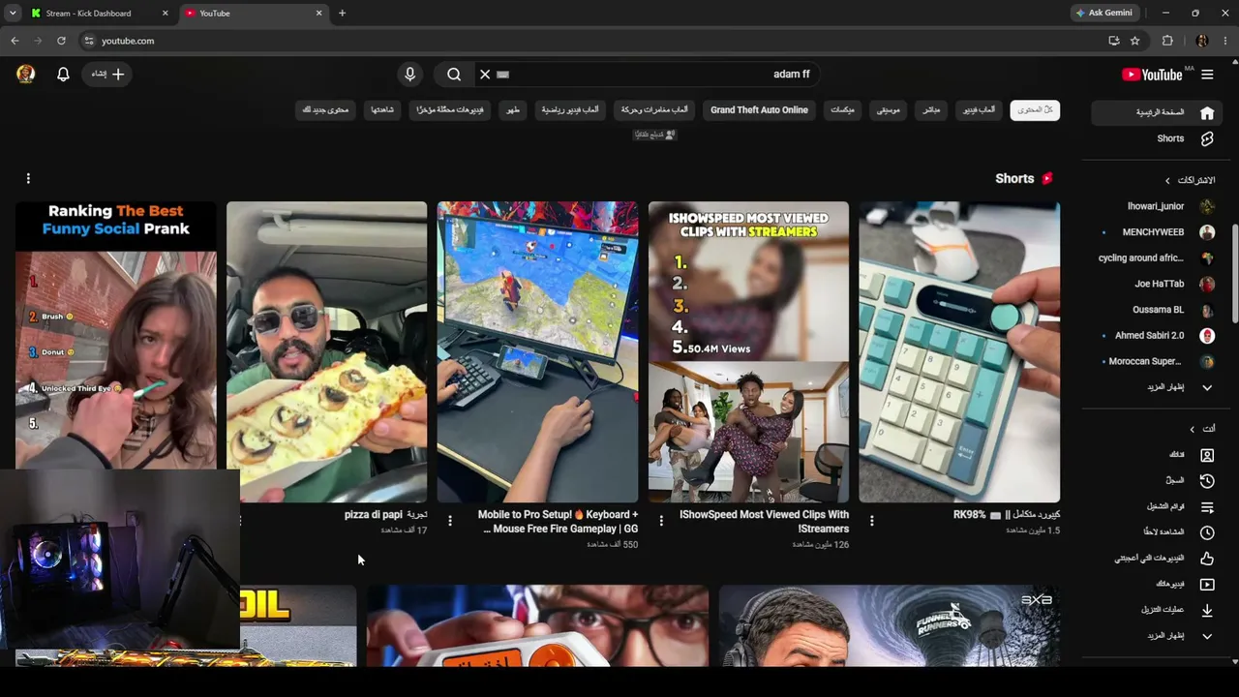Open the Extensions puzzle icon
This screenshot has height=697, width=1239.
pos(1167,41)
